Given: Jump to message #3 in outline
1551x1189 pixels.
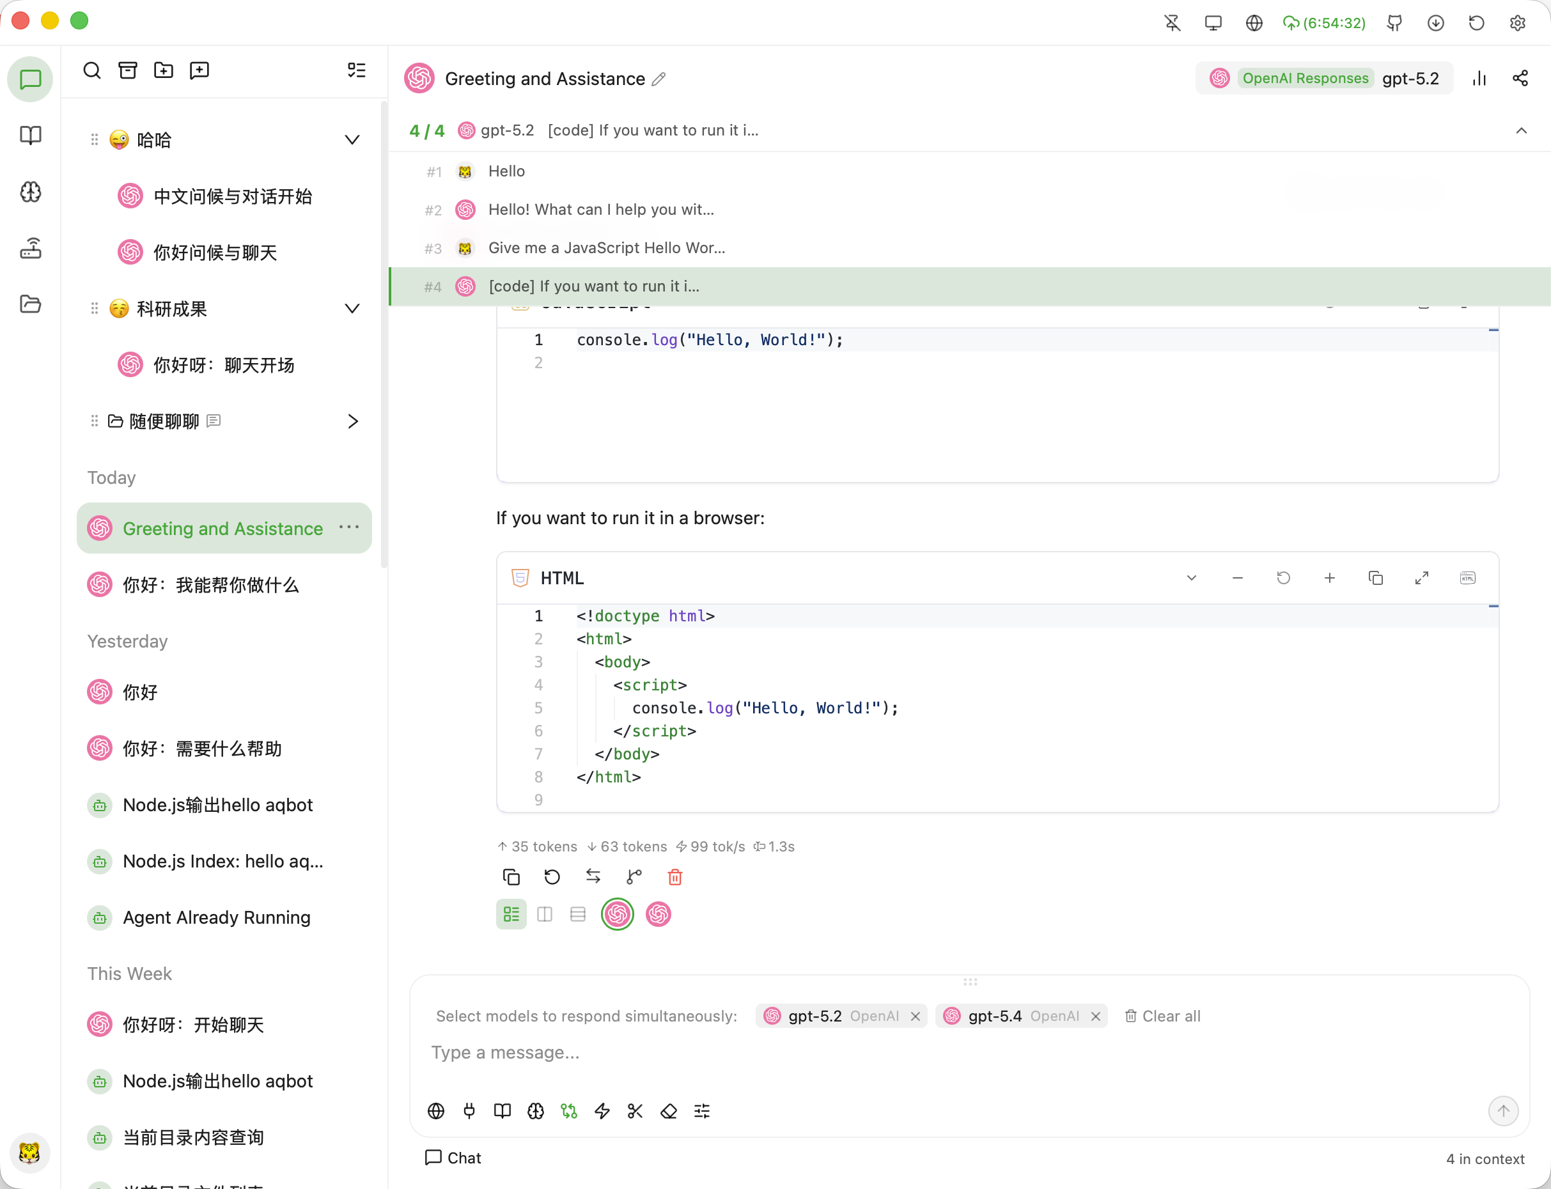Looking at the screenshot, I should [x=606, y=249].
